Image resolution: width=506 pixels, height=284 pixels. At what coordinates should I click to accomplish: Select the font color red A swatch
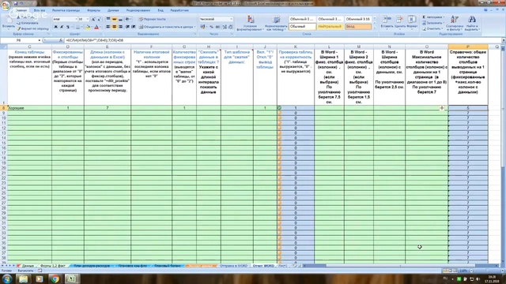(x=96, y=28)
